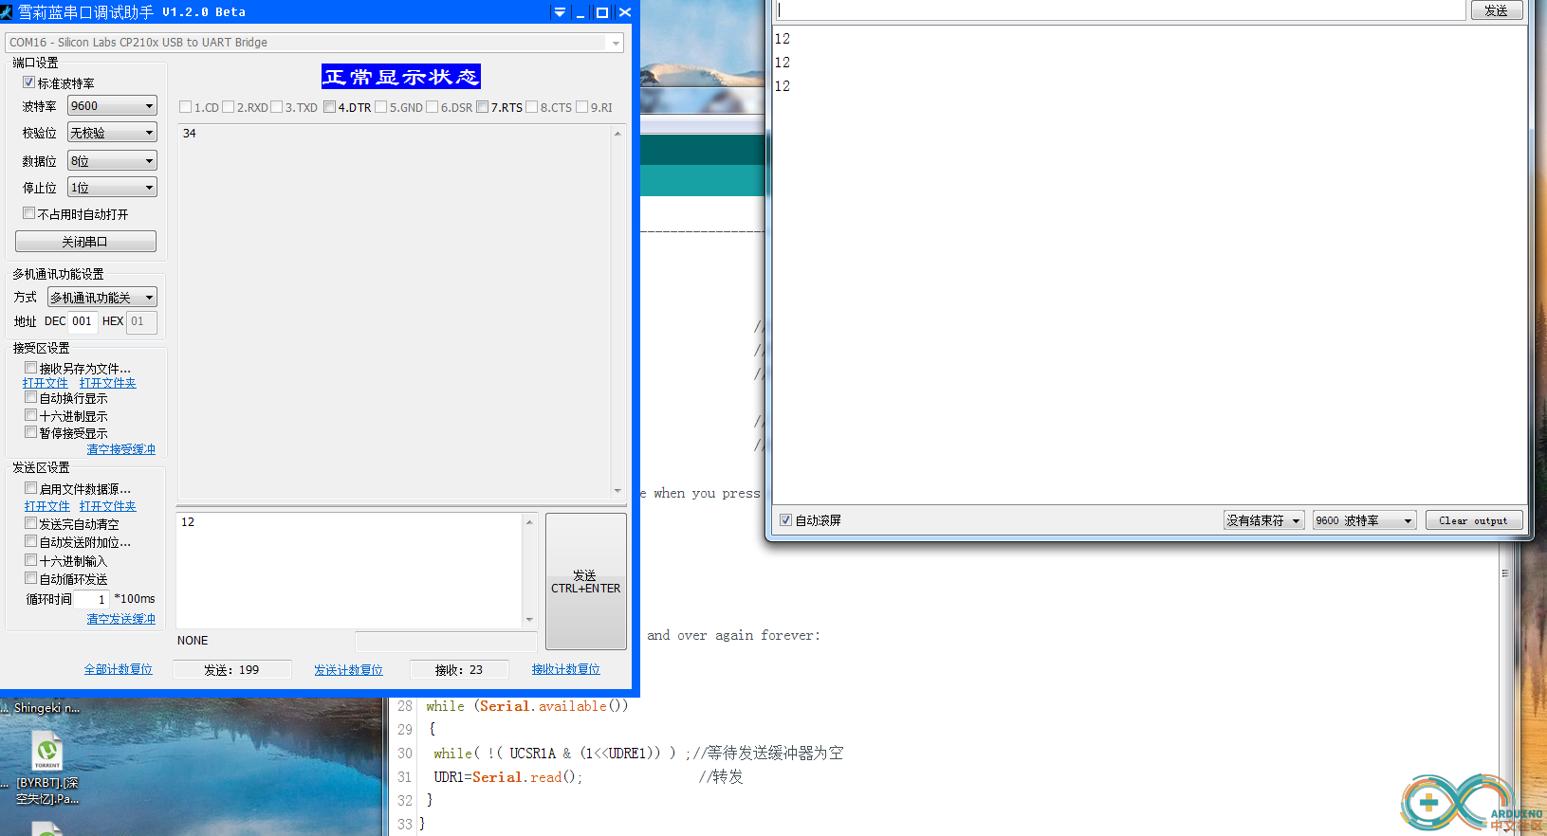Image resolution: width=1547 pixels, height=836 pixels.
Task: Click the receive area scrollbar down arrow
Action: point(617,491)
